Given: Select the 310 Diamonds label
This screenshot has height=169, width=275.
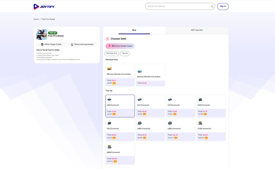Looking at the screenshot, I should (x=173, y=105).
